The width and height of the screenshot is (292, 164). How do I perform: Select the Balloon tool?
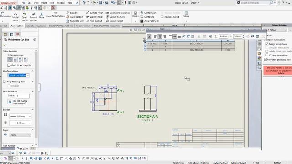(72, 13)
